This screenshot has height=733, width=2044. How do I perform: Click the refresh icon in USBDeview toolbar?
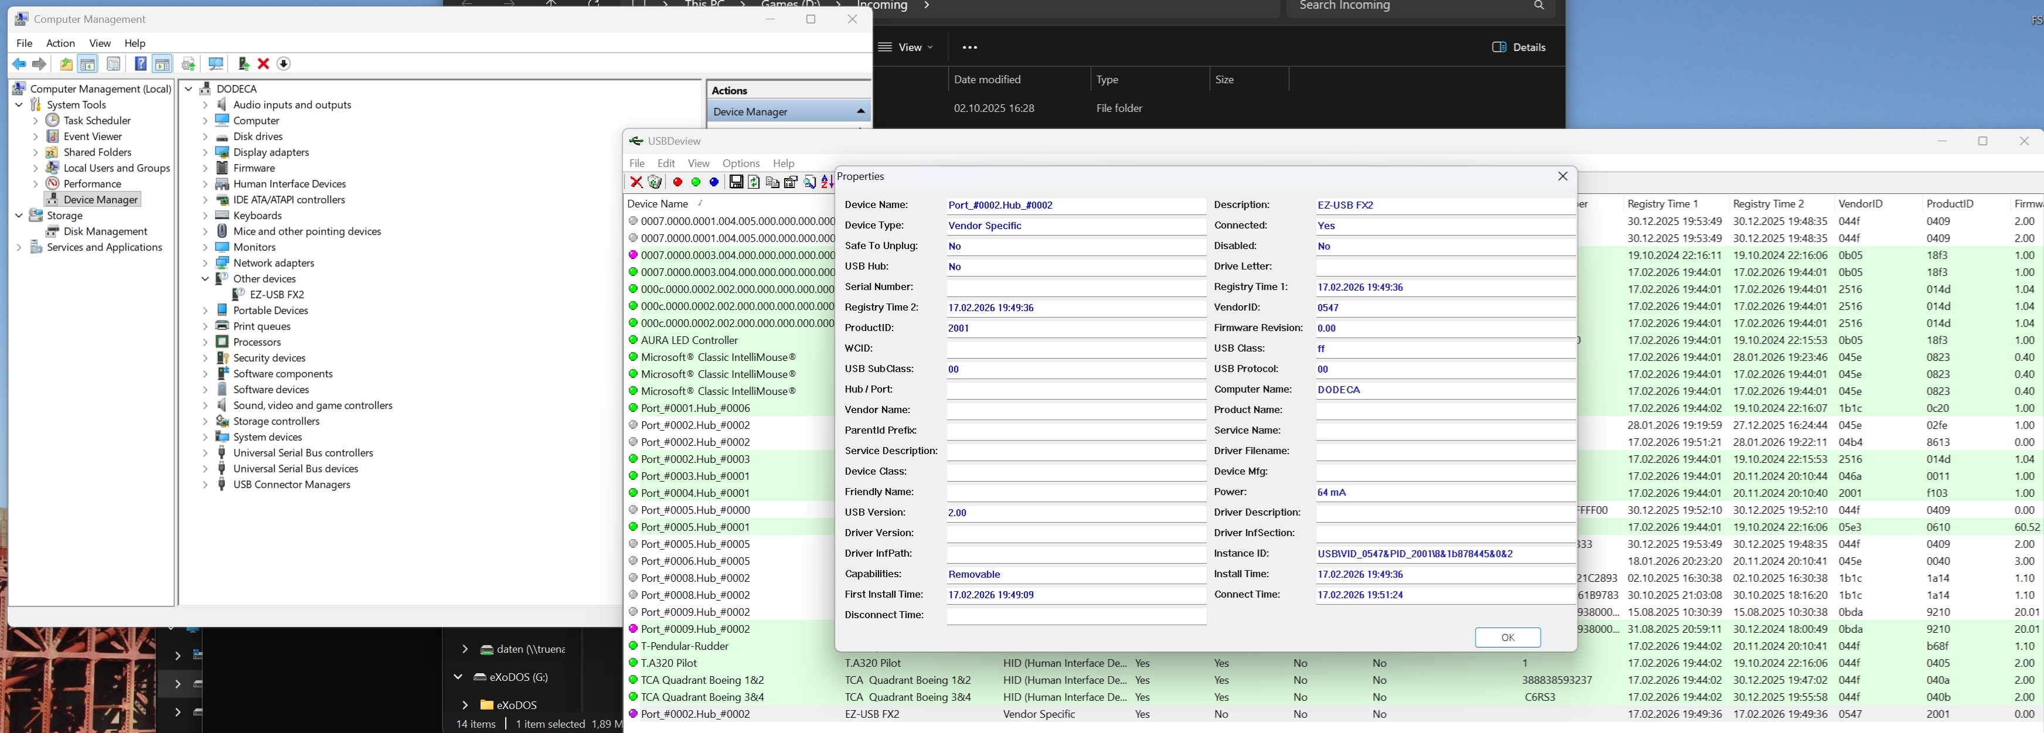click(x=754, y=182)
